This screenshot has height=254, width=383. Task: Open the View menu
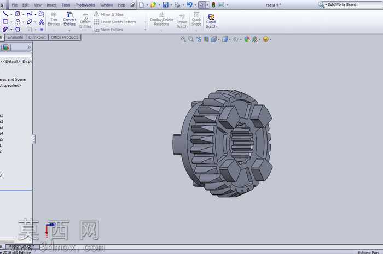pos(38,5)
